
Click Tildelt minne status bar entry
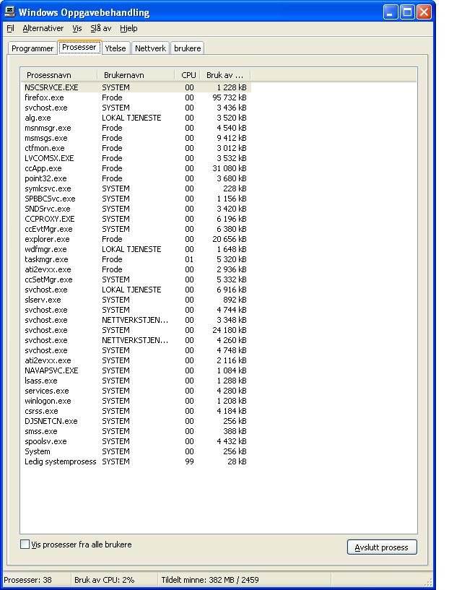210,580
